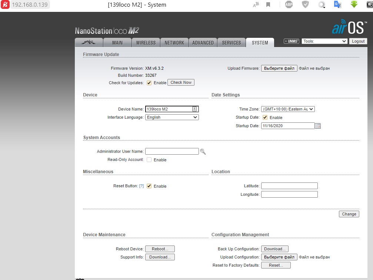
Task: Click the build number 33267
Action: [151, 75]
